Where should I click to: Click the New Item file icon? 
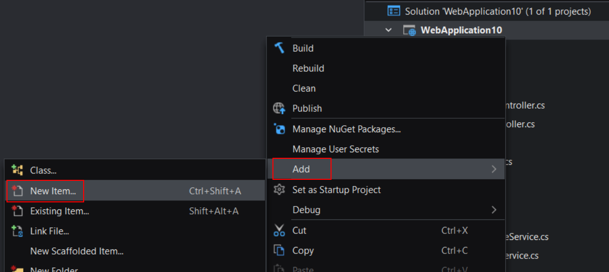click(x=18, y=191)
